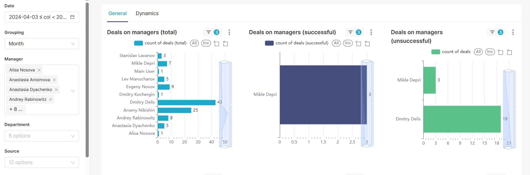Click All legend button on total deals chart
The height and width of the screenshot is (175, 530).
click(x=194, y=43)
